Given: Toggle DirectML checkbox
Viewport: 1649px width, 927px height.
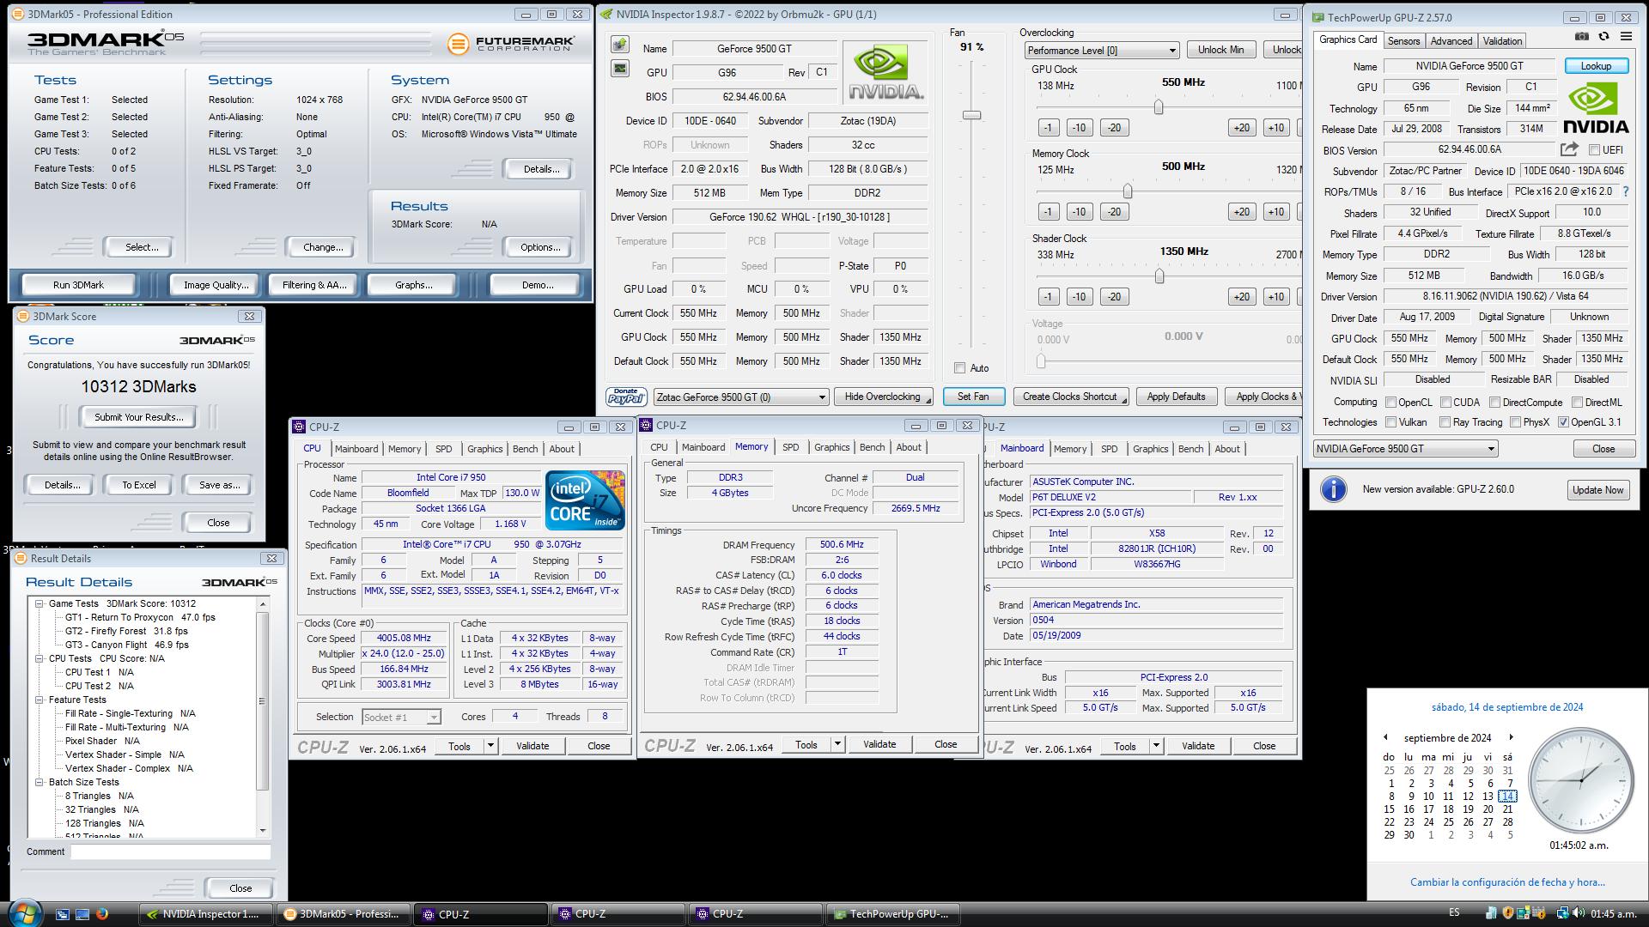Looking at the screenshot, I should coord(1577,403).
